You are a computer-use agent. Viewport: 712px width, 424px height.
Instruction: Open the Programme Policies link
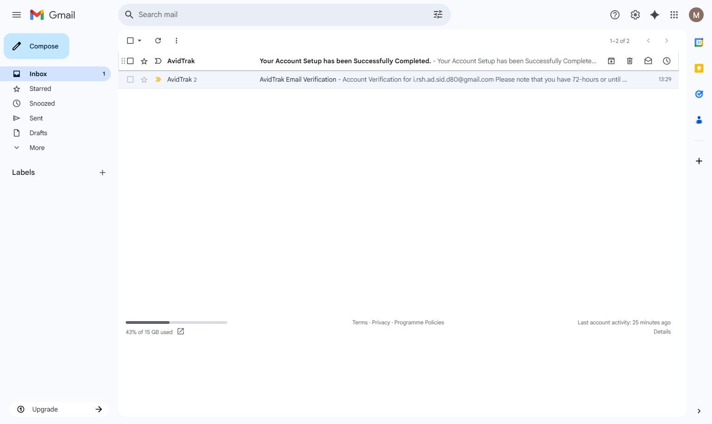click(419, 322)
